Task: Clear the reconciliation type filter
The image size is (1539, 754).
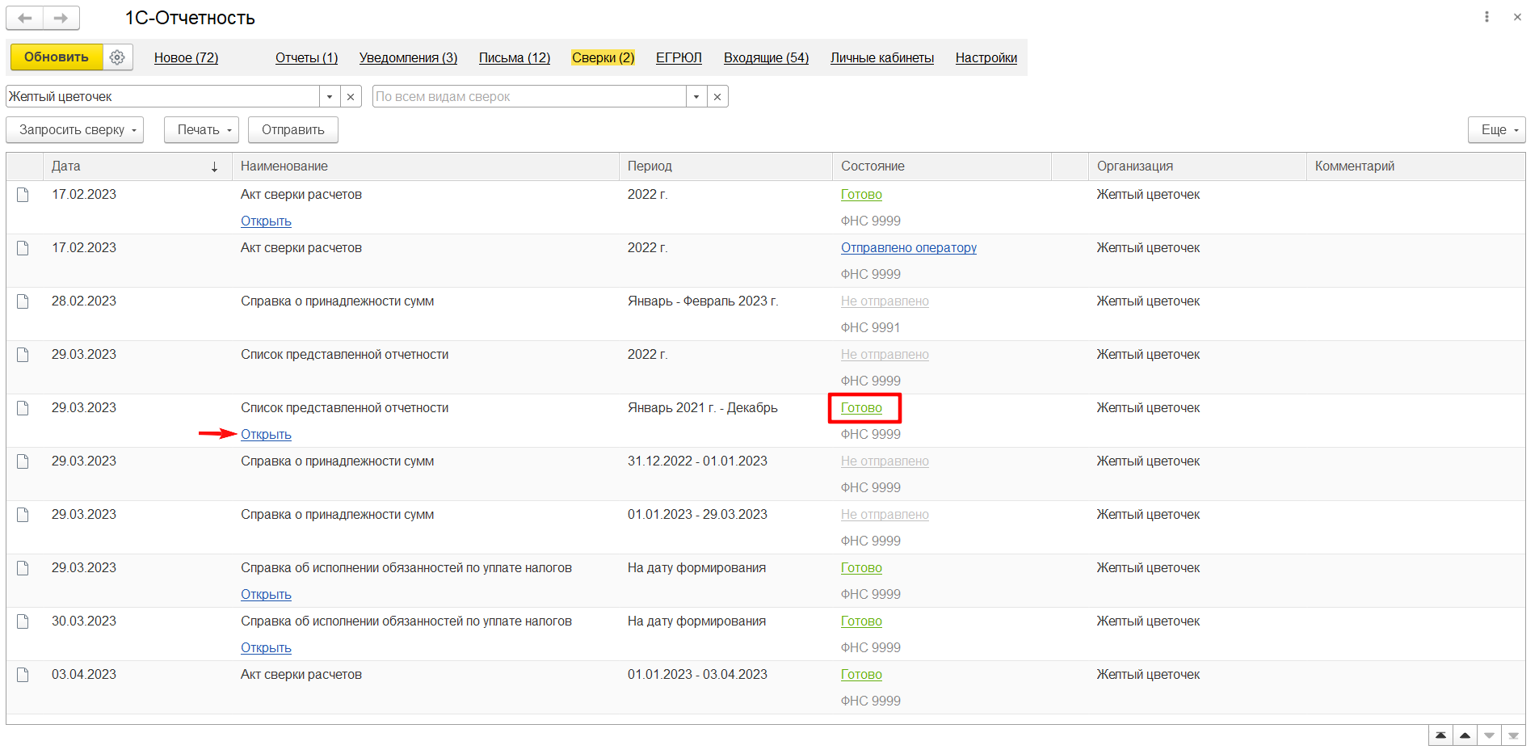Action: pyautogui.click(x=717, y=97)
